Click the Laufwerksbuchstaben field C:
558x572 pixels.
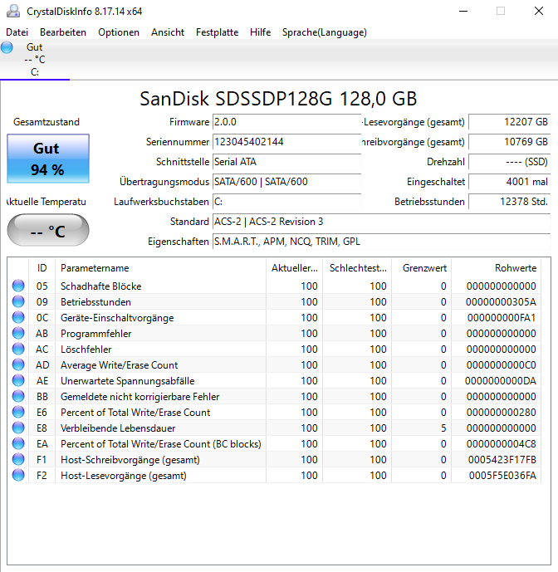pos(286,202)
